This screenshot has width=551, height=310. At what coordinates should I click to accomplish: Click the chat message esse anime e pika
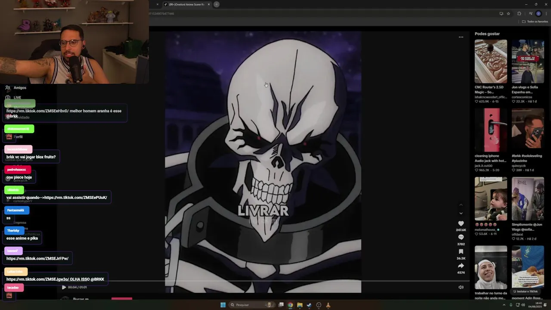22,239
